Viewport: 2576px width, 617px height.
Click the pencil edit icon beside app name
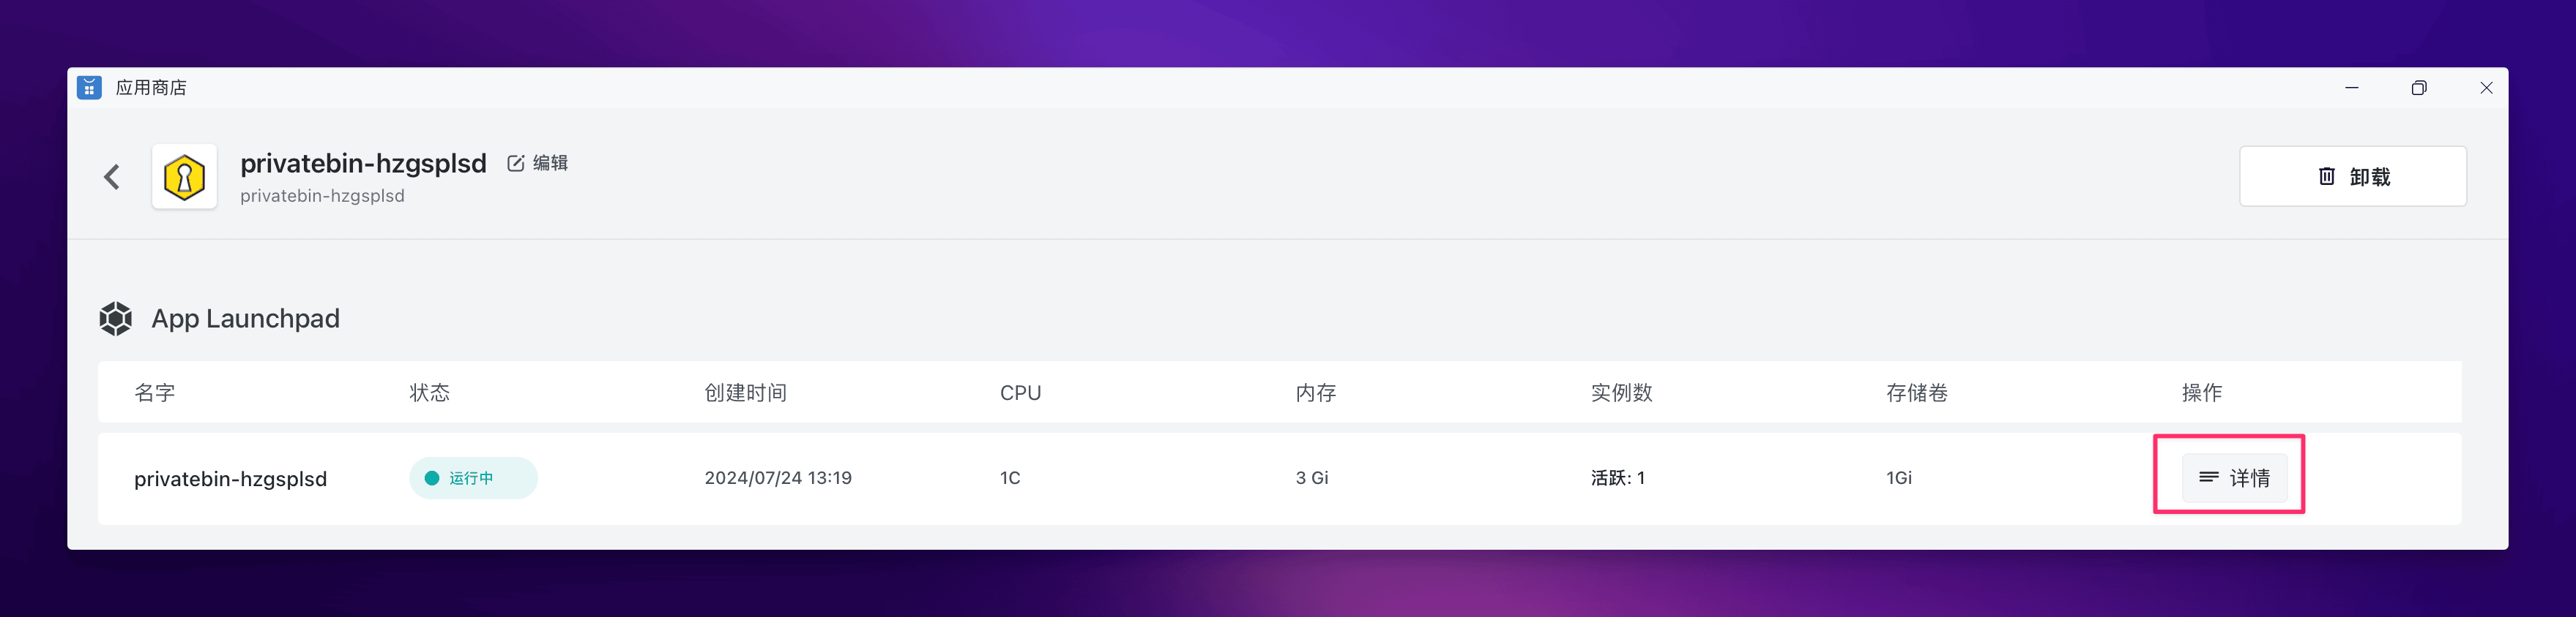[516, 164]
